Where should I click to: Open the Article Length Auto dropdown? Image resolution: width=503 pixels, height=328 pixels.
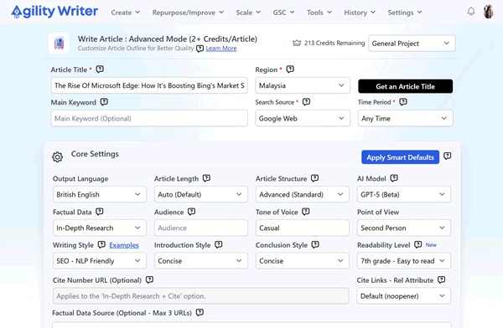point(201,194)
